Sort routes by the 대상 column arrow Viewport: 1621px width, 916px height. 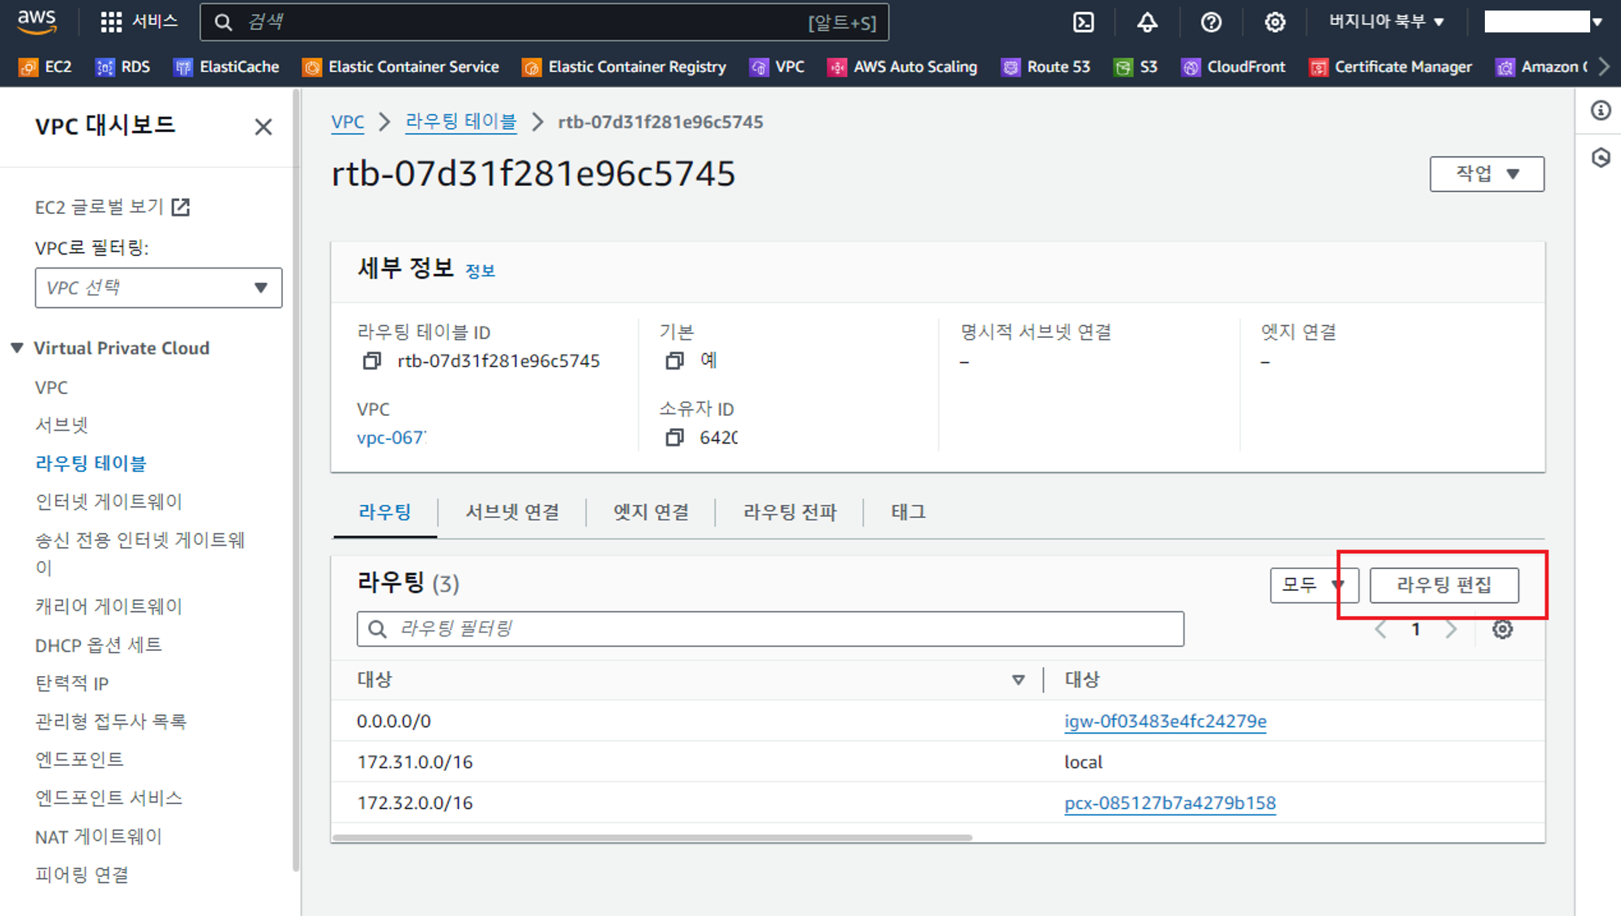pos(1018,680)
